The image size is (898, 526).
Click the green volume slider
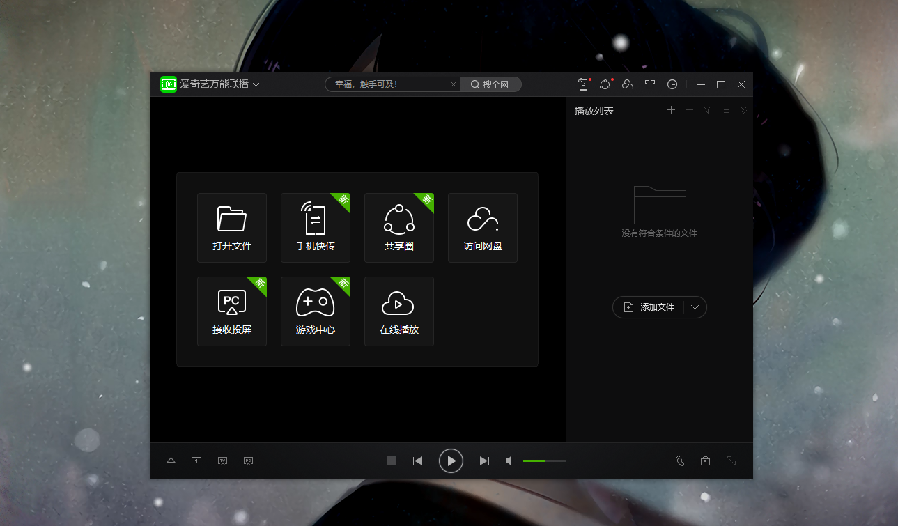click(x=544, y=461)
